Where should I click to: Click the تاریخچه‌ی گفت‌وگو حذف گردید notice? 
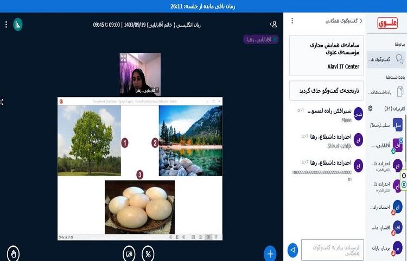[327, 91]
